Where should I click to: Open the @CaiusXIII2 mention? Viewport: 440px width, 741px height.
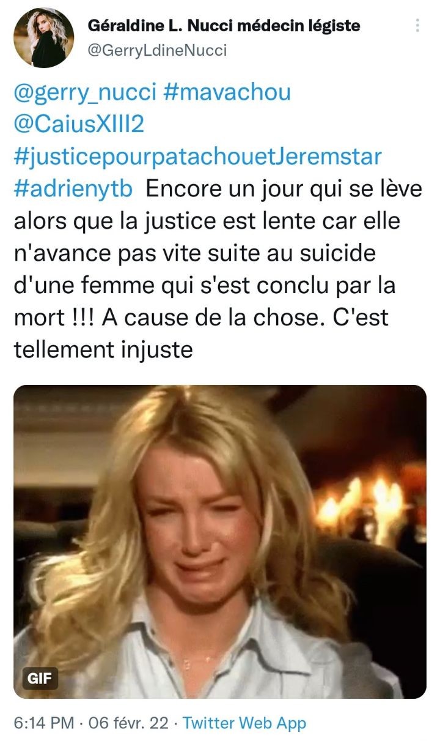coord(78,124)
